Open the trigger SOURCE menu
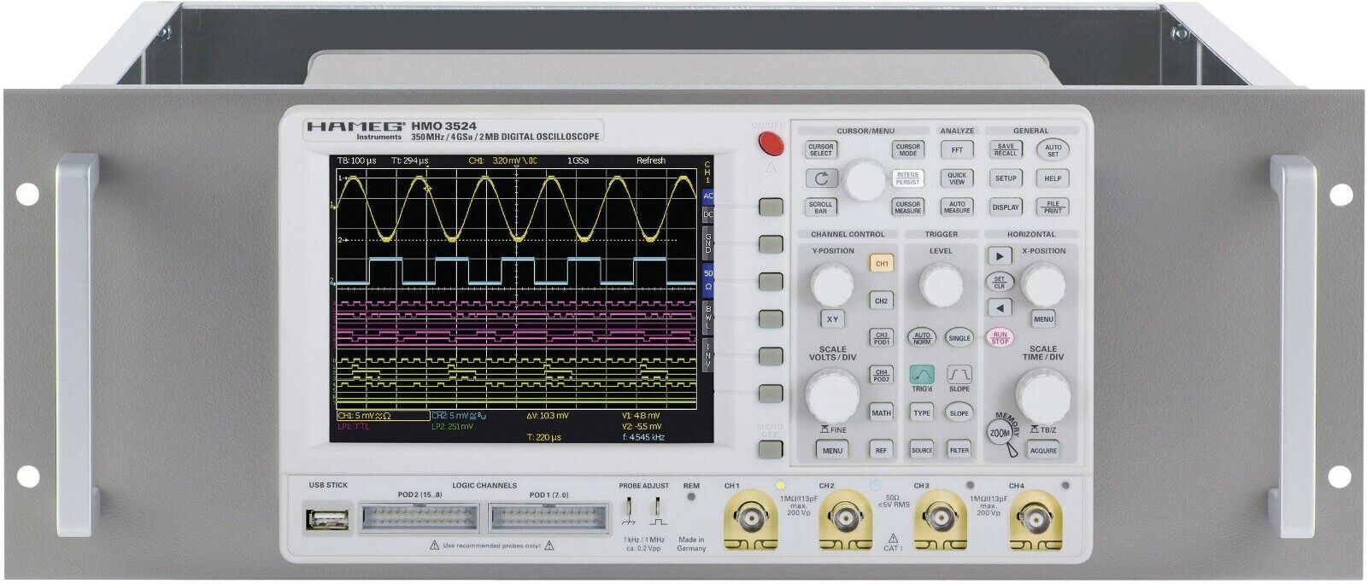Viewport: 1367px width, 584px height. [921, 450]
